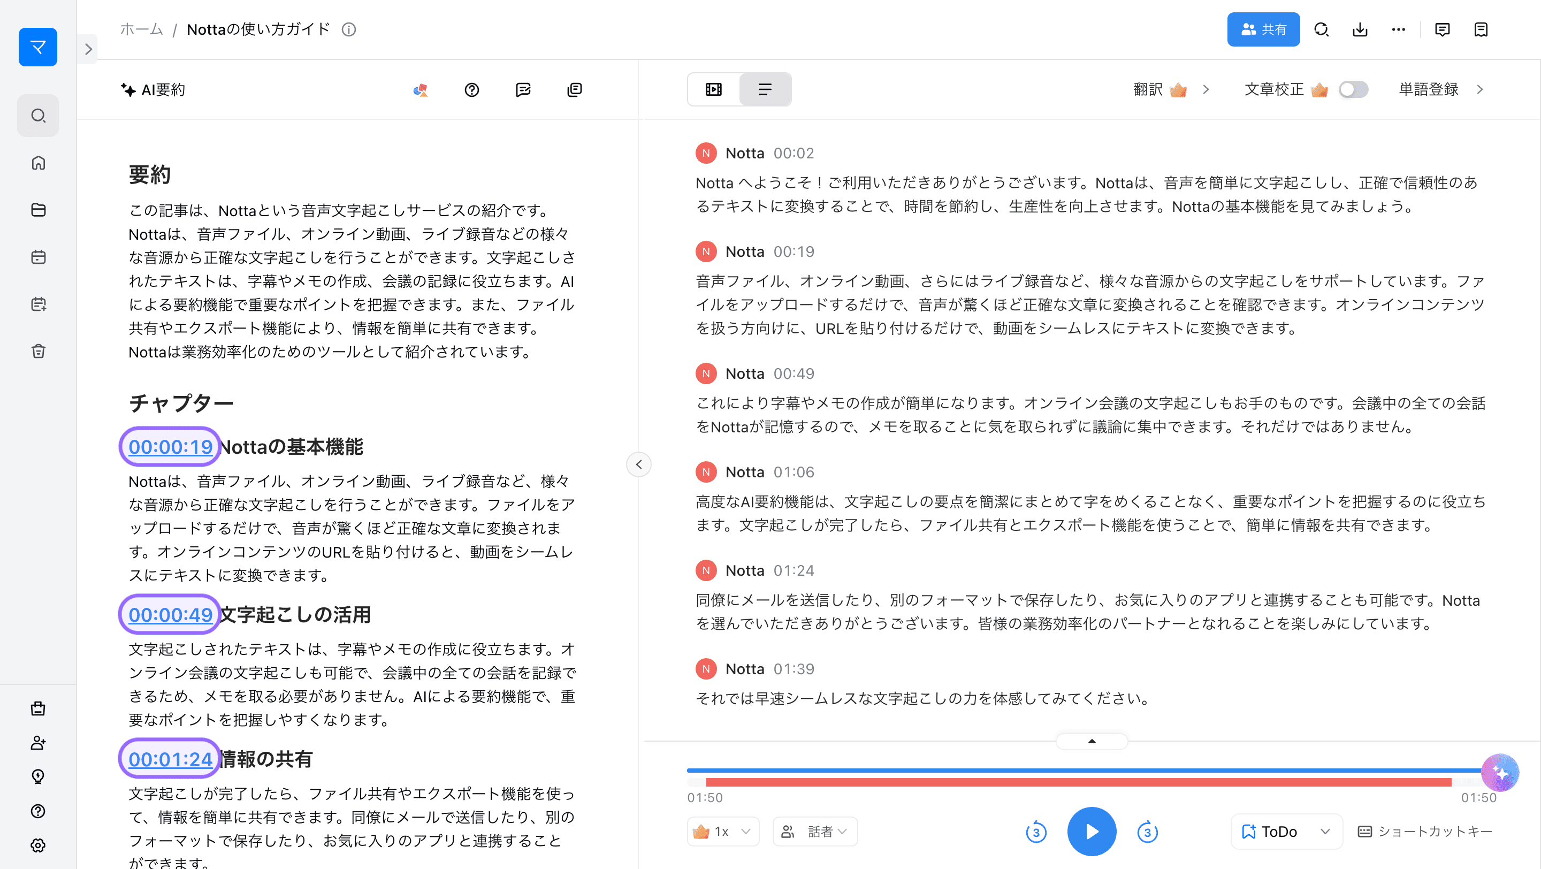Click the transcript timestamp 01:06
Image resolution: width=1541 pixels, height=869 pixels.
coord(793,472)
